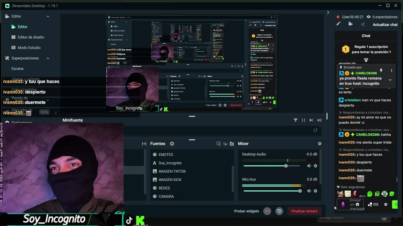Click the guest cam icon in Fuentes header

pos(225,144)
